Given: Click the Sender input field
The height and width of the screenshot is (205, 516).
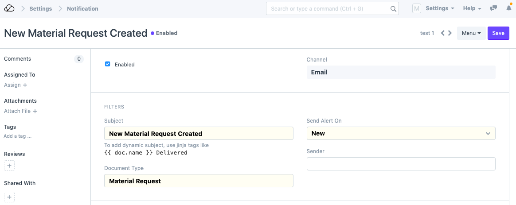Looking at the screenshot, I should point(401,164).
